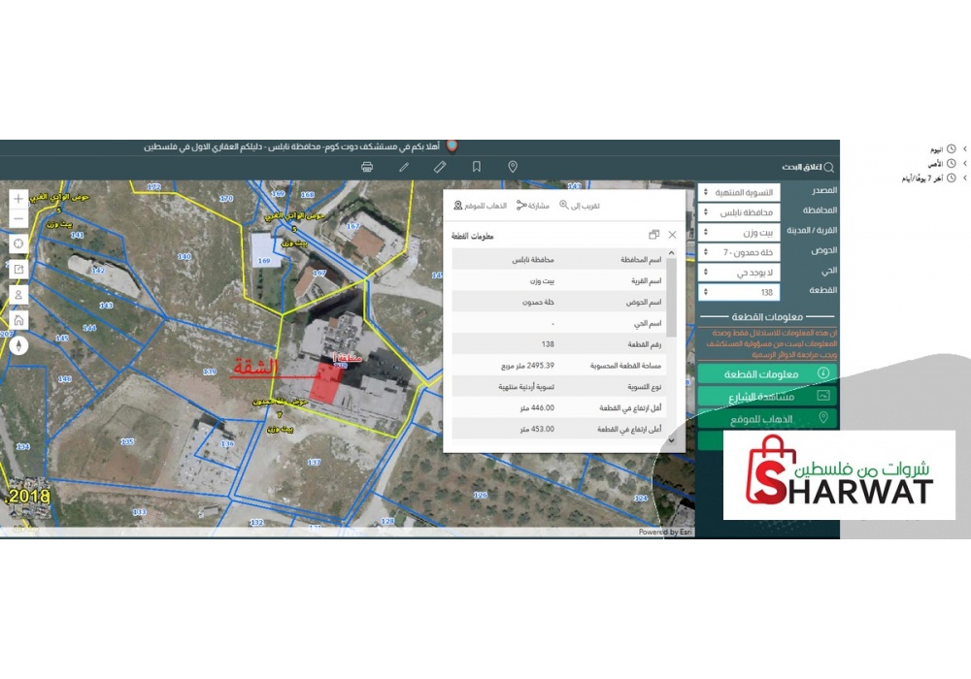The image size is (971, 679).
Task: Click the home extent icon
Action: [x=18, y=319]
